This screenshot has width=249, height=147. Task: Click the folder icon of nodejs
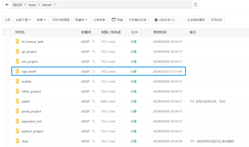click(17, 82)
